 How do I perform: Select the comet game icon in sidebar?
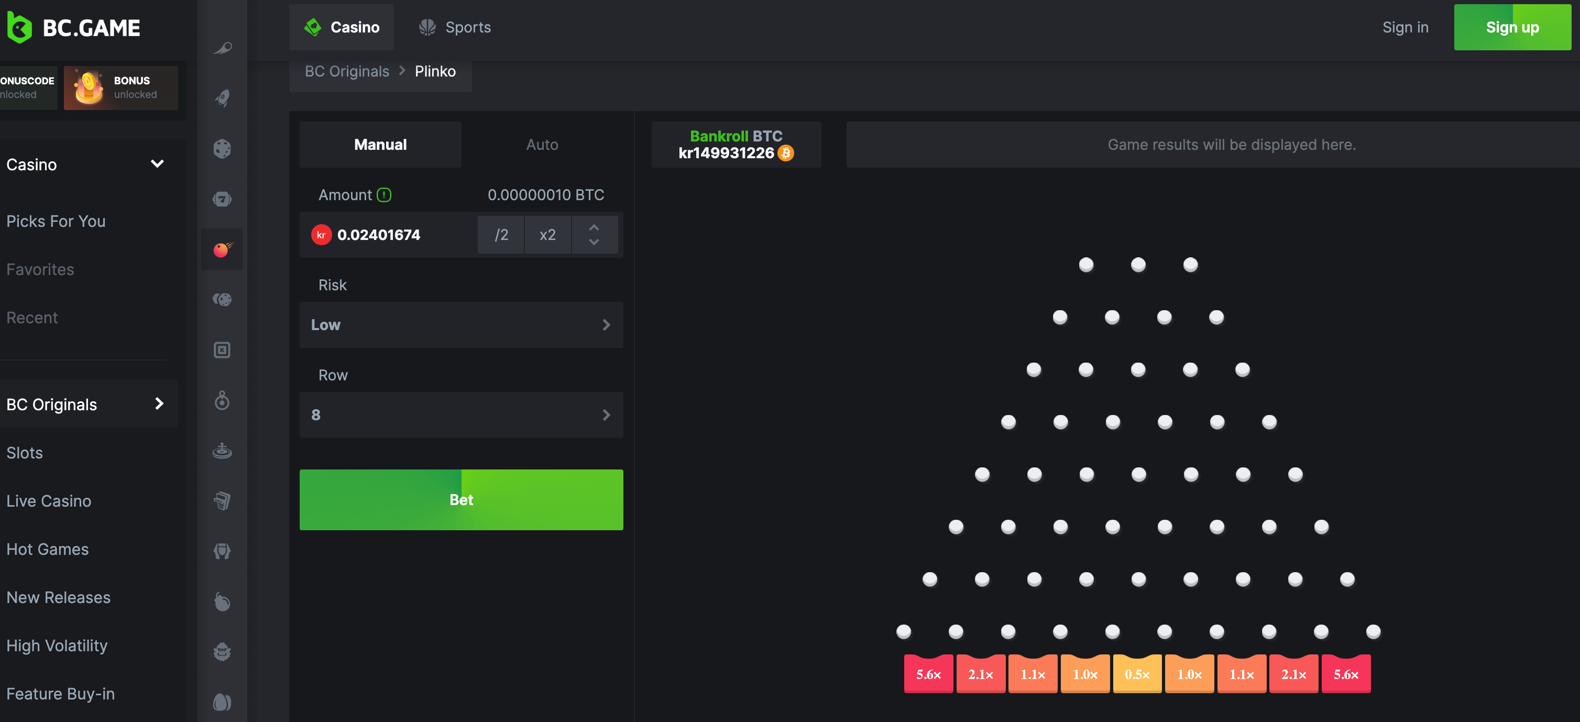[222, 48]
